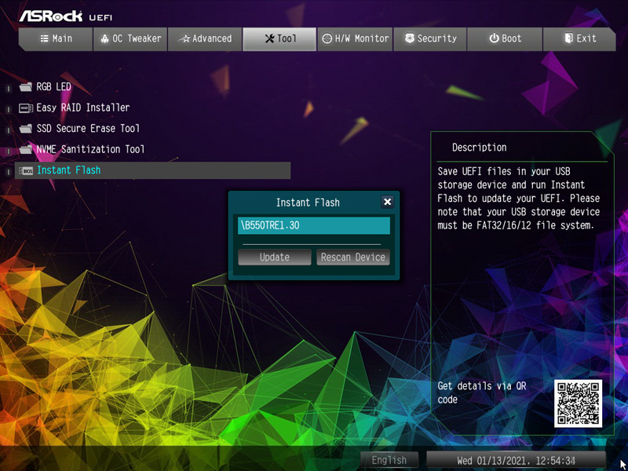This screenshot has height=471, width=628.
Task: Go to the Advanced tab
Action: click(205, 38)
